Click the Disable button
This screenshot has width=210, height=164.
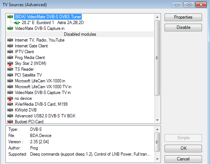point(183,27)
